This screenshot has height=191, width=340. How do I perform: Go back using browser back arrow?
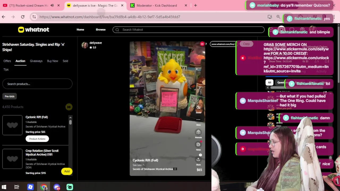pos(3,17)
